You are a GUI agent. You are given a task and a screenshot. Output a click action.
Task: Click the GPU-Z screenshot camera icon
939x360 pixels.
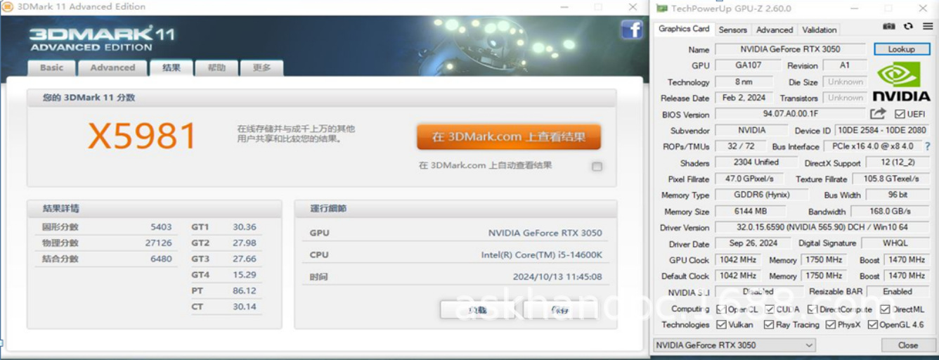[889, 26]
